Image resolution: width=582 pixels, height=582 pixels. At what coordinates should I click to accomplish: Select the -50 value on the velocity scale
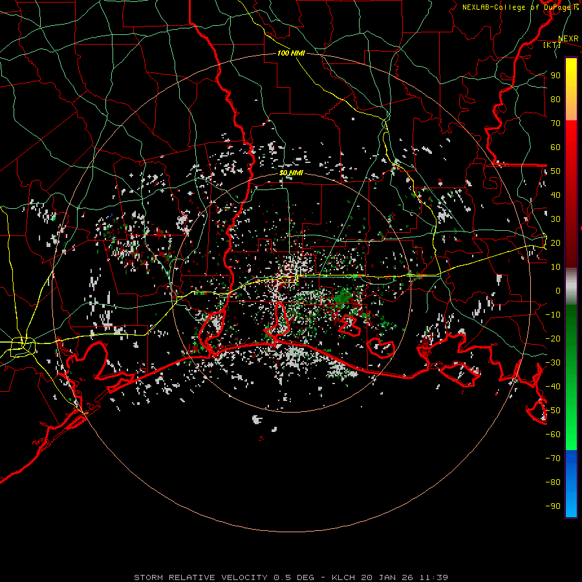pos(553,411)
